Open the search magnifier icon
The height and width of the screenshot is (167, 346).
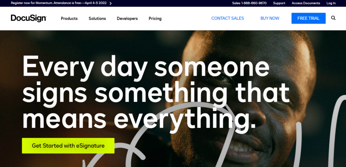333,18
